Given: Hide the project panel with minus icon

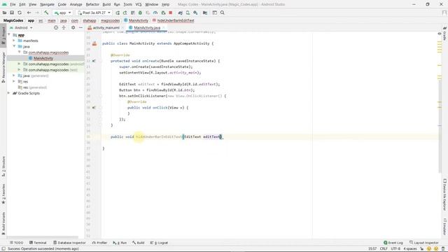Looking at the screenshot, I should coord(81,27).
